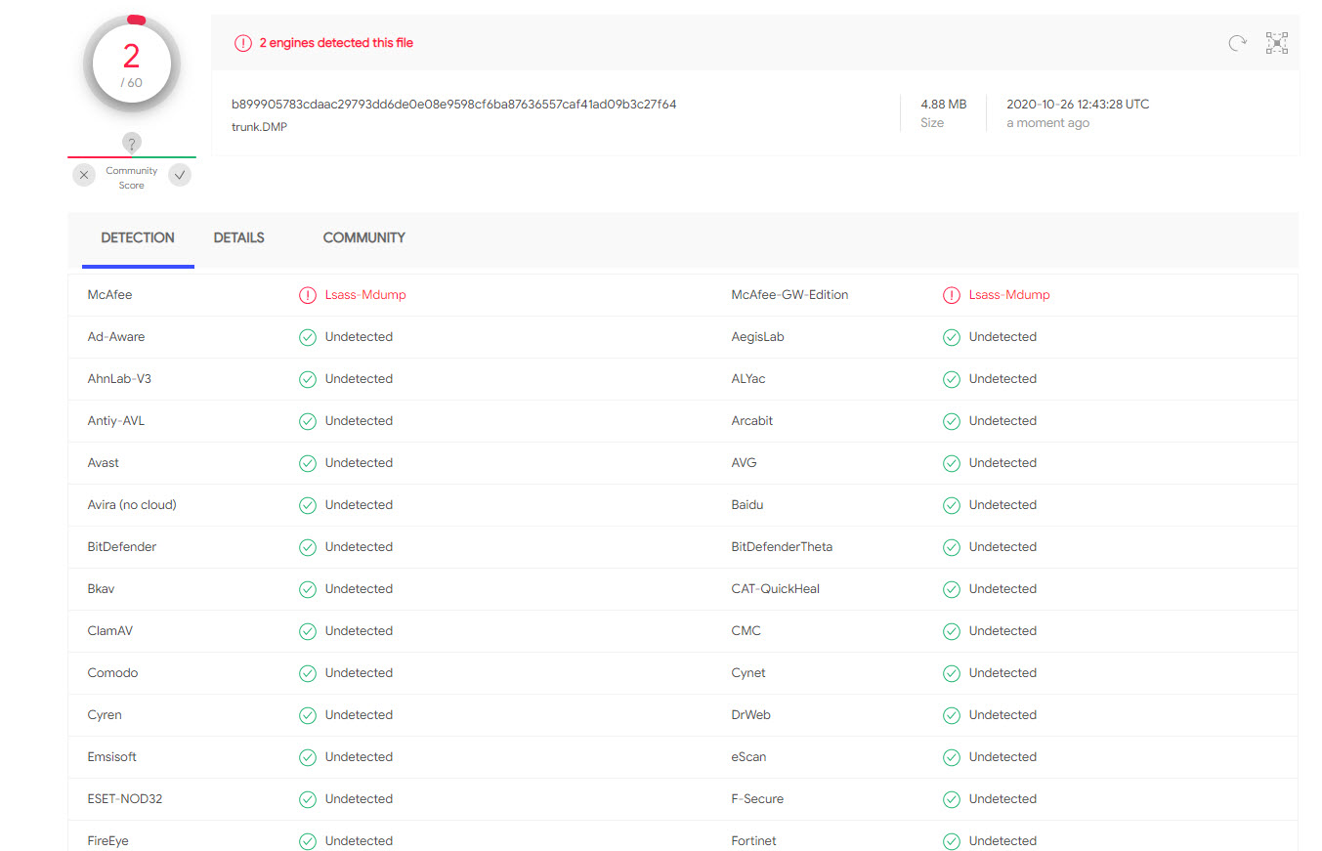Click the green check icon for Bkav

click(x=308, y=589)
